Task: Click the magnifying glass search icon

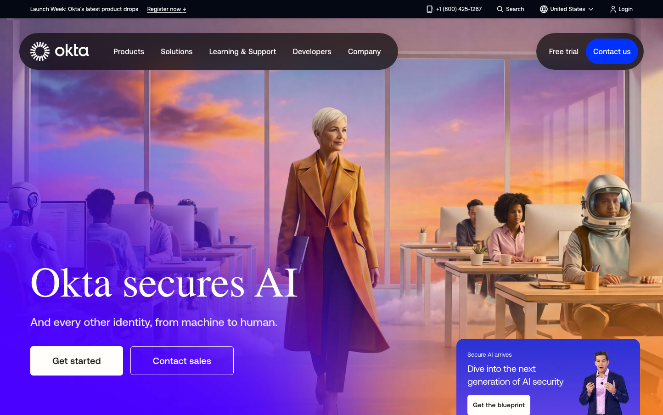Action: (x=500, y=9)
